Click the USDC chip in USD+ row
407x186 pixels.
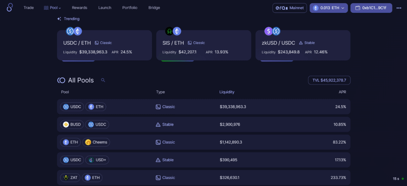click(x=72, y=160)
